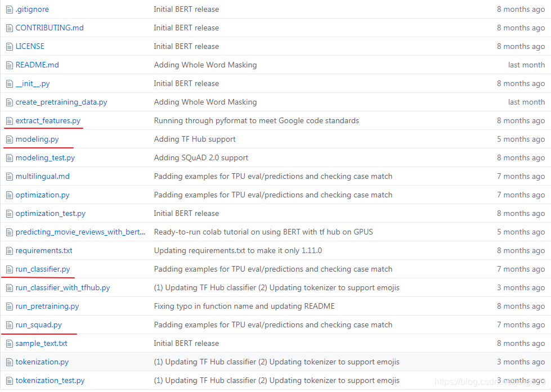Open optimization.py source file
Image resolution: width=551 pixels, height=392 pixels.
(43, 195)
